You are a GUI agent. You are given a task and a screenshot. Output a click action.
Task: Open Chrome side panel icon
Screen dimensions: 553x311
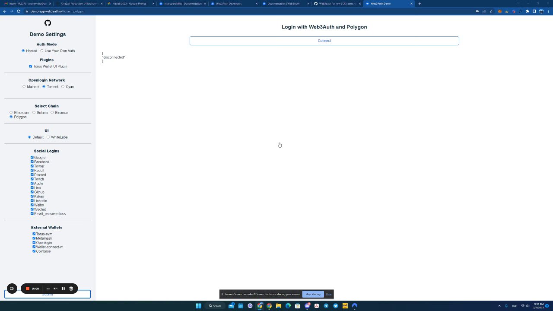click(x=534, y=11)
